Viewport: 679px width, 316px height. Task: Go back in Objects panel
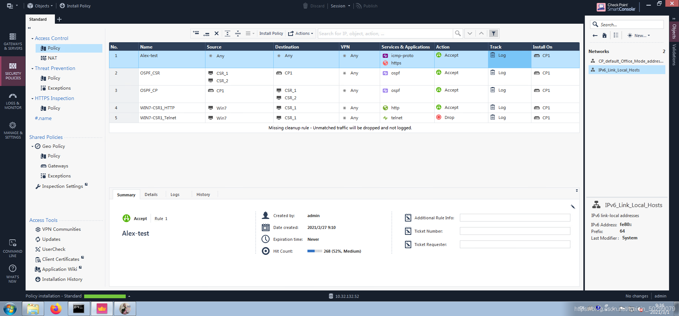coord(595,36)
